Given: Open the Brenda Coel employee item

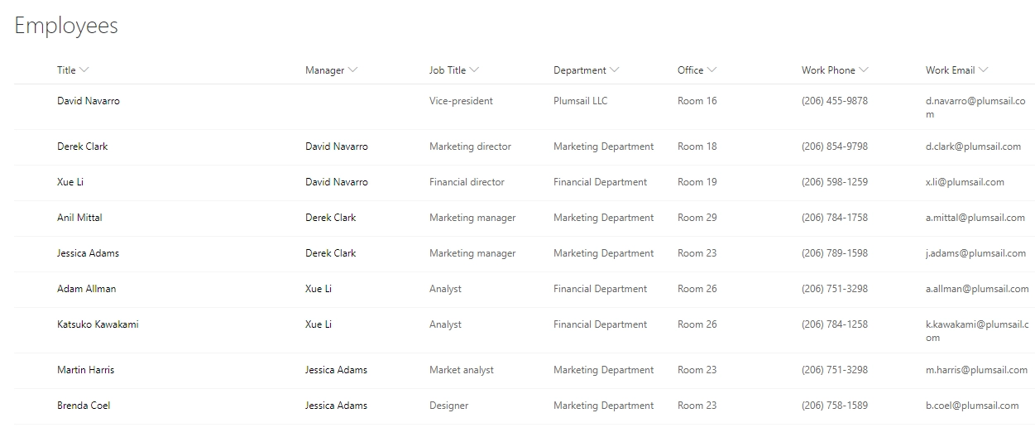Looking at the screenshot, I should (x=84, y=406).
